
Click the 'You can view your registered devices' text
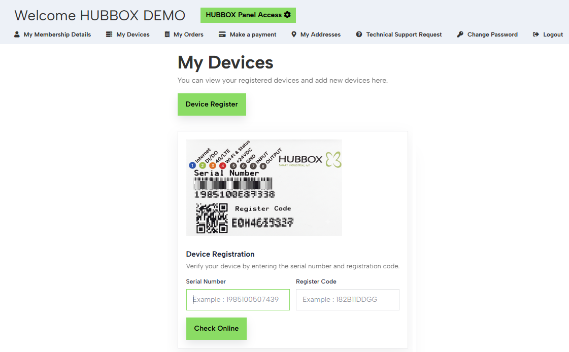point(283,80)
